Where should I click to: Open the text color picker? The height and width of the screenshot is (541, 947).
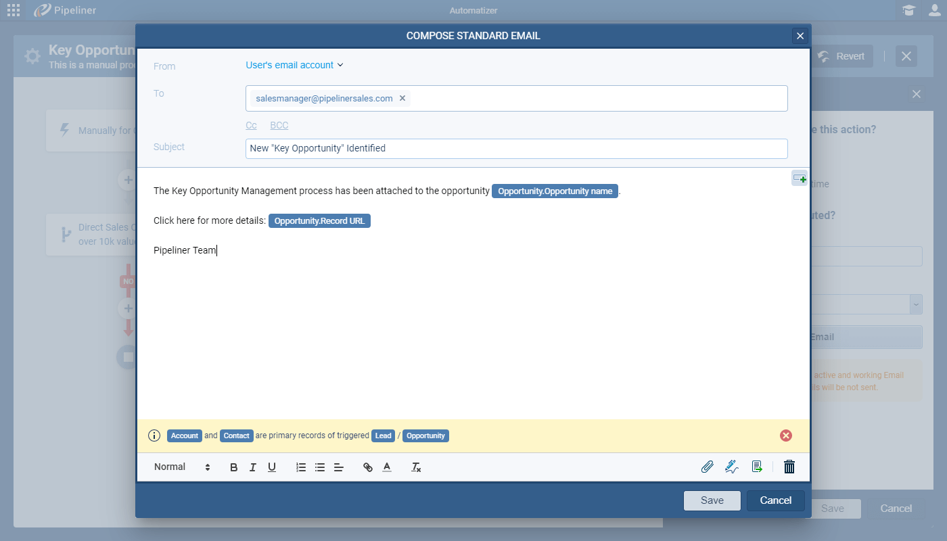[x=387, y=467]
